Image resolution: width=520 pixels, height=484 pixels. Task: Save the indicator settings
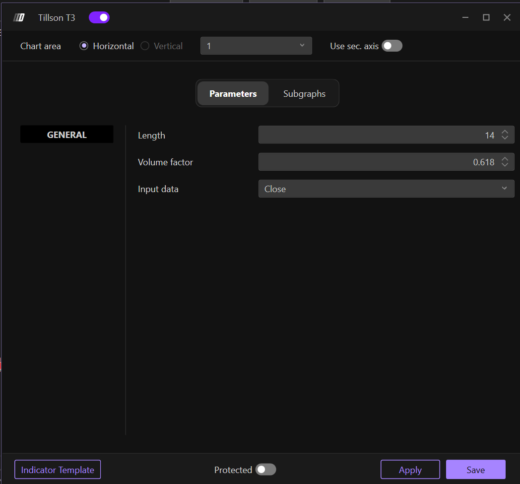point(475,470)
